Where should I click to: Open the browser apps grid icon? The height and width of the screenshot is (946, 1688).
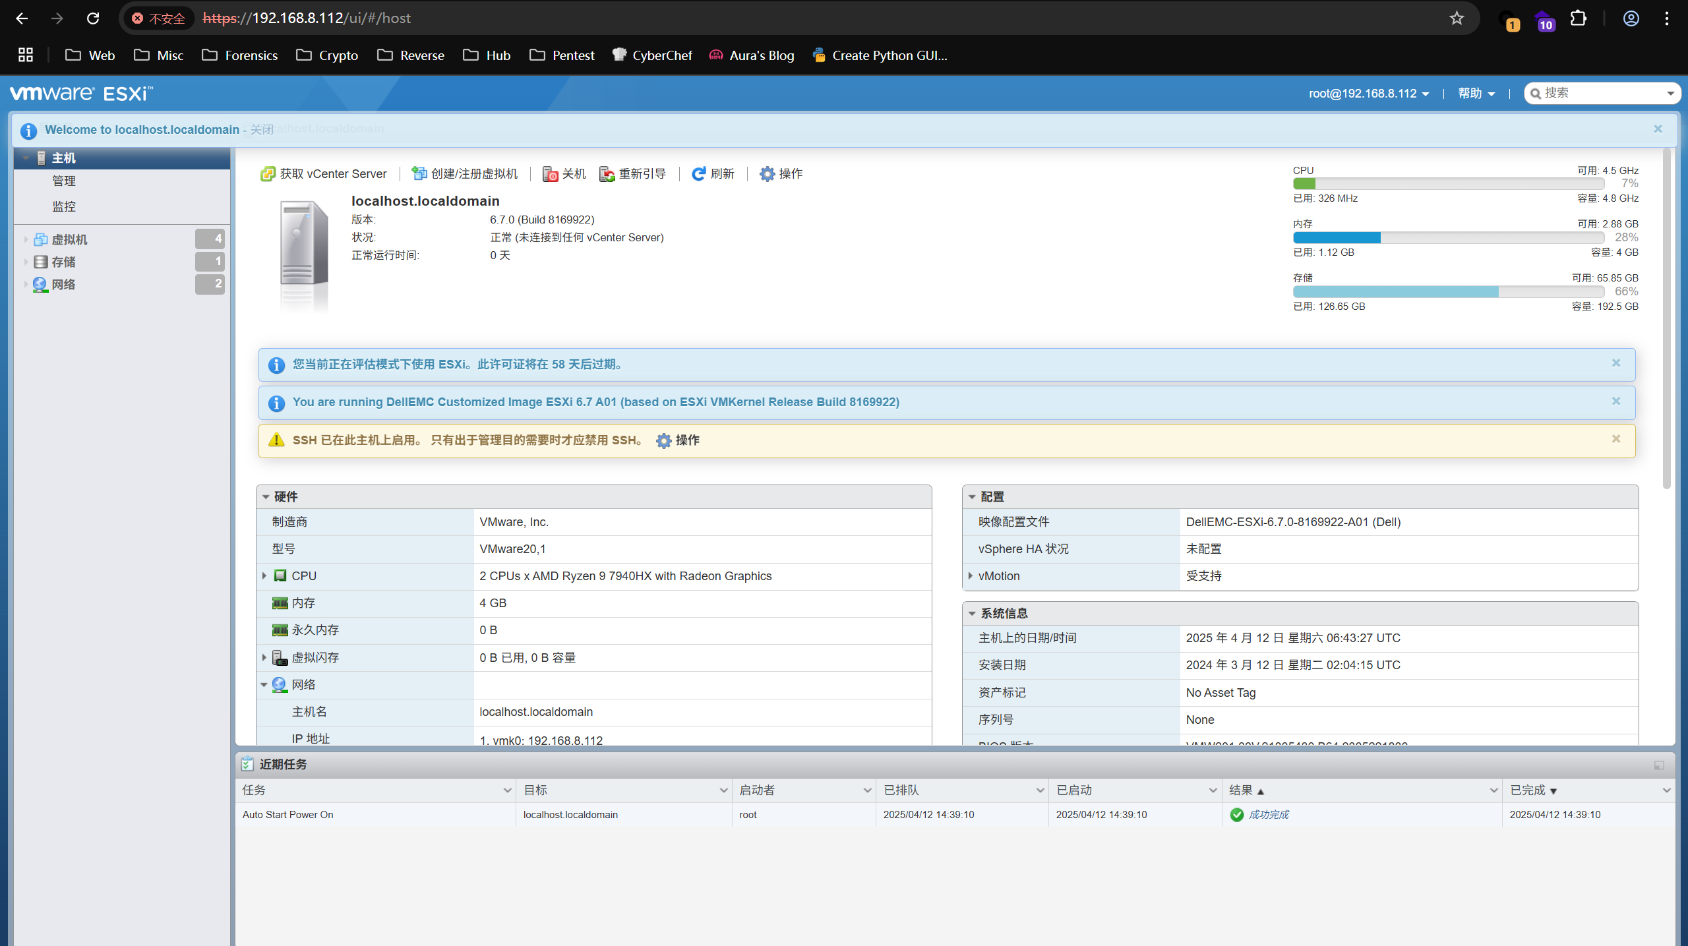pyautogui.click(x=26, y=55)
